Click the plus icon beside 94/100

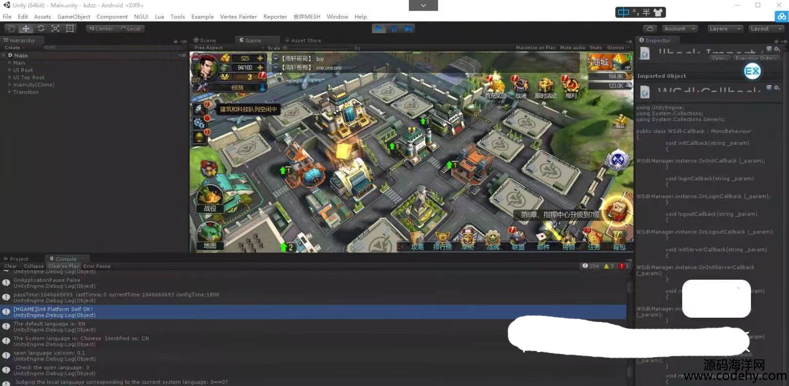tap(260, 68)
